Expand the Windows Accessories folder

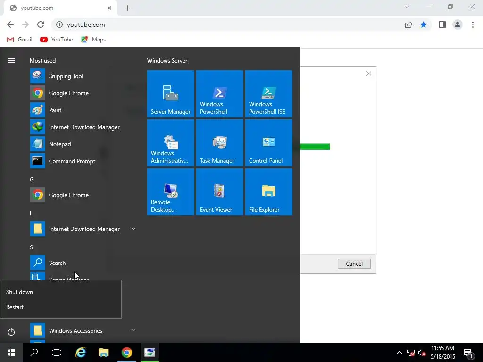coord(133,330)
